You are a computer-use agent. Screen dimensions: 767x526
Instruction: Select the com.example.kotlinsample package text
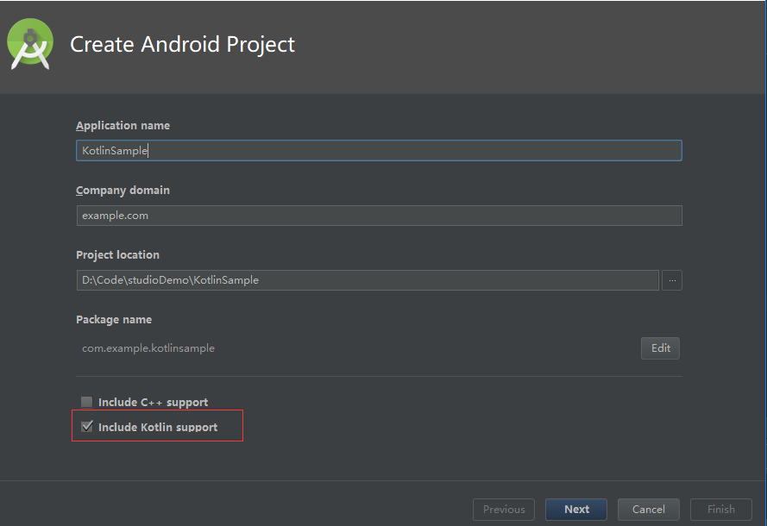[148, 348]
